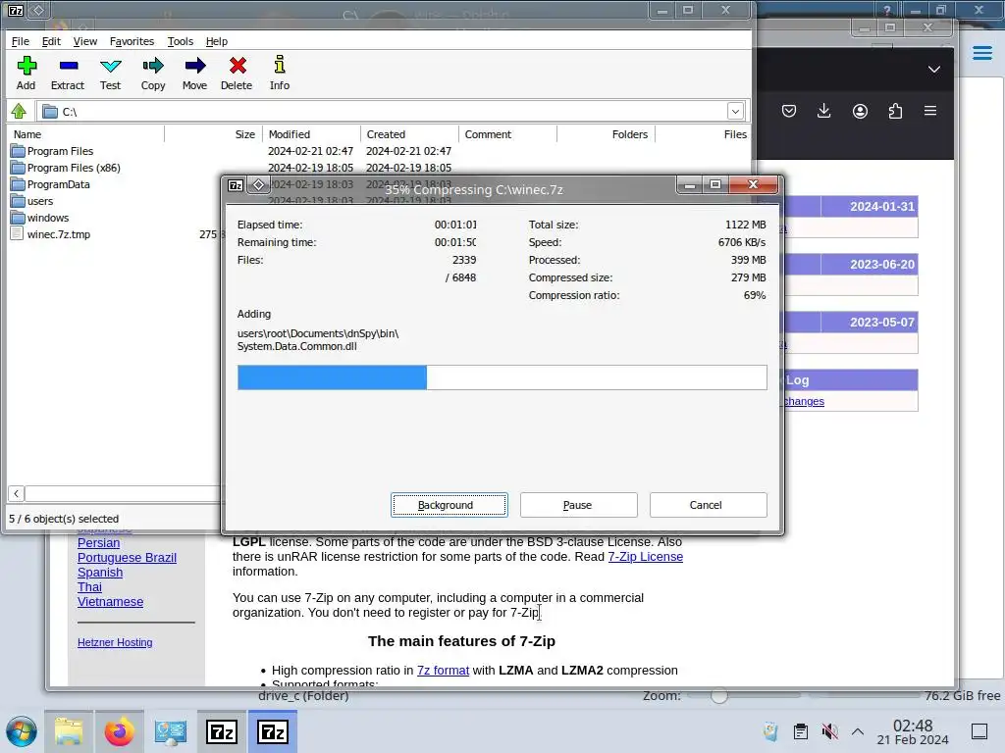Open the 7-Zip License link
Screen dimensions: 1005x753
(646, 557)
